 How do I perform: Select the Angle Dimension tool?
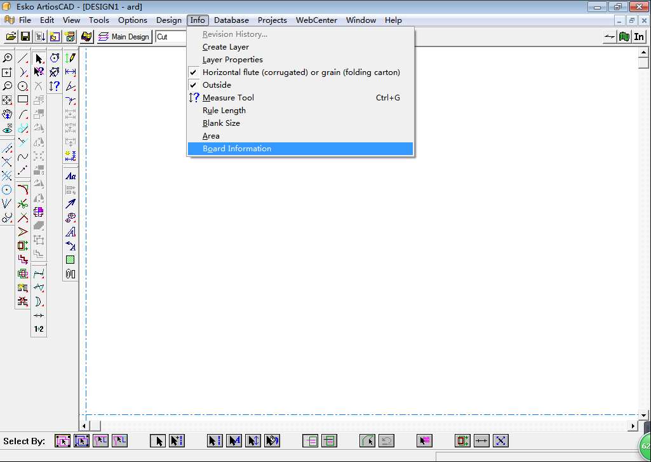coord(70,86)
